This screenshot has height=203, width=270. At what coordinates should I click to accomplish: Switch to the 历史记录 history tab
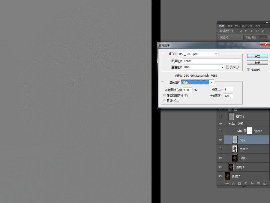coord(247,26)
